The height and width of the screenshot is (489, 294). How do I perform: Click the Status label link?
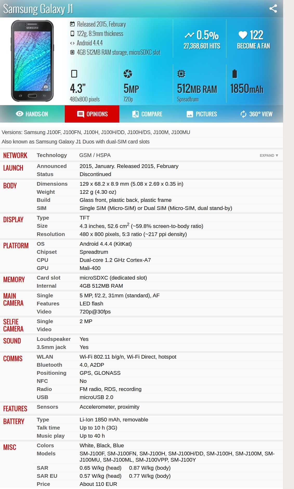(x=45, y=174)
